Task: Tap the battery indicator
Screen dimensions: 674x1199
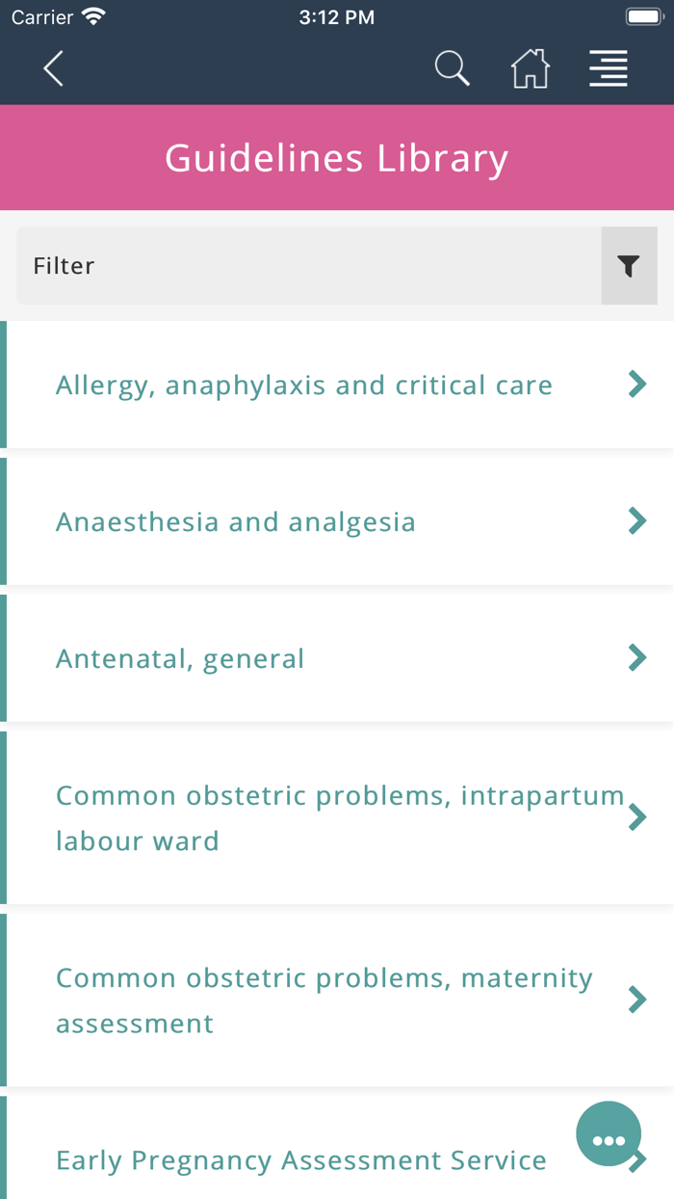Action: [643, 14]
